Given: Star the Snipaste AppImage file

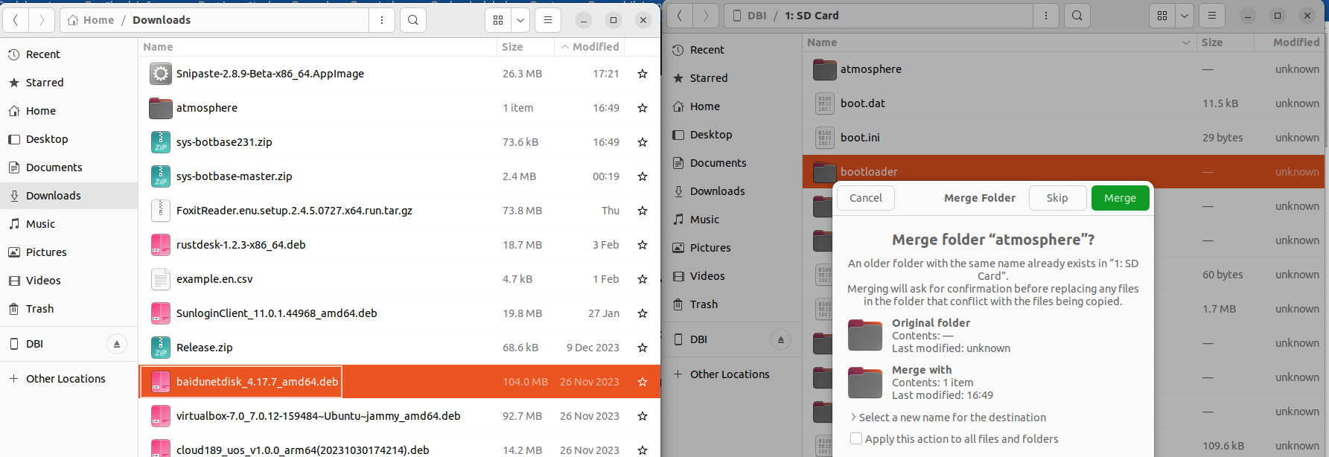Looking at the screenshot, I should pyautogui.click(x=642, y=74).
